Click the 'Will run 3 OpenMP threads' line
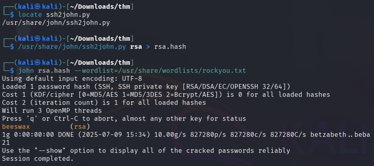The width and height of the screenshot is (374, 166). pos(52,110)
